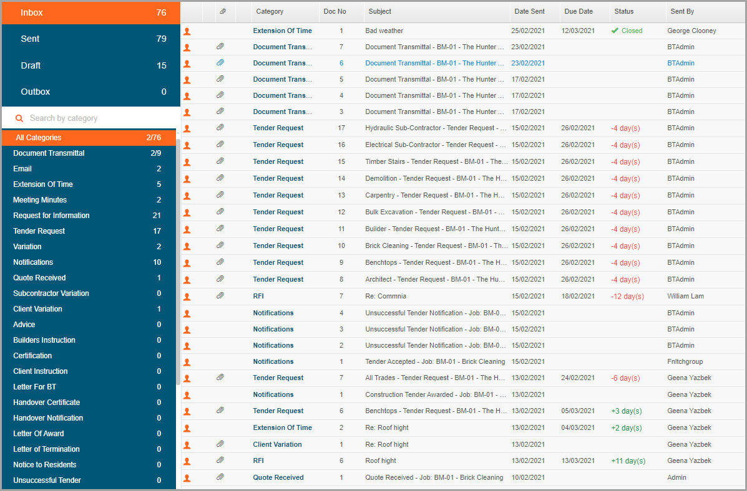The width and height of the screenshot is (747, 491).
Task: Sort by Category column header
Action: (285, 11)
